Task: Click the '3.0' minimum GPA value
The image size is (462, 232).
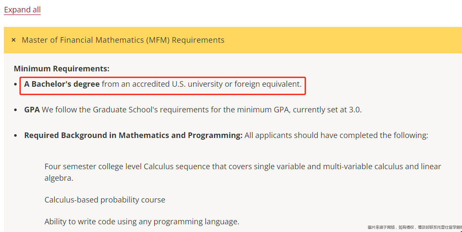Action: (355, 110)
